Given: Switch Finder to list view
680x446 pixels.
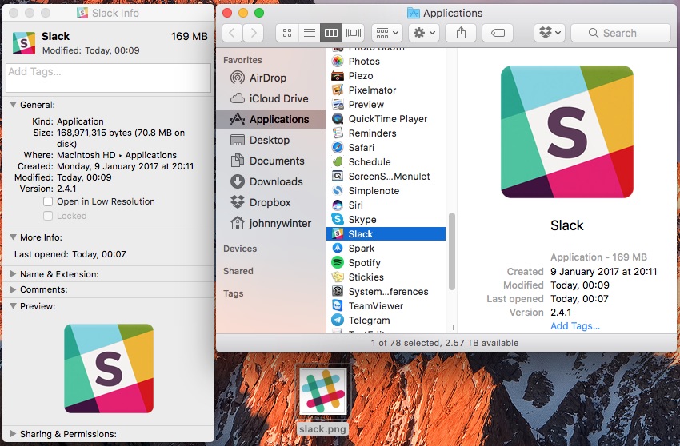Looking at the screenshot, I should coord(310,33).
